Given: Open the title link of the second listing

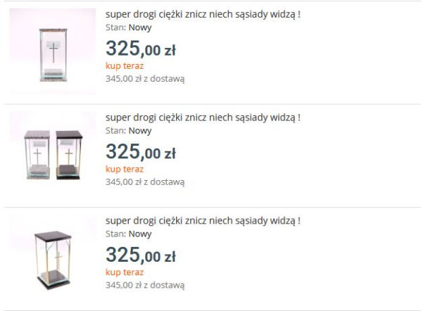Looking at the screenshot, I should coord(203,118).
